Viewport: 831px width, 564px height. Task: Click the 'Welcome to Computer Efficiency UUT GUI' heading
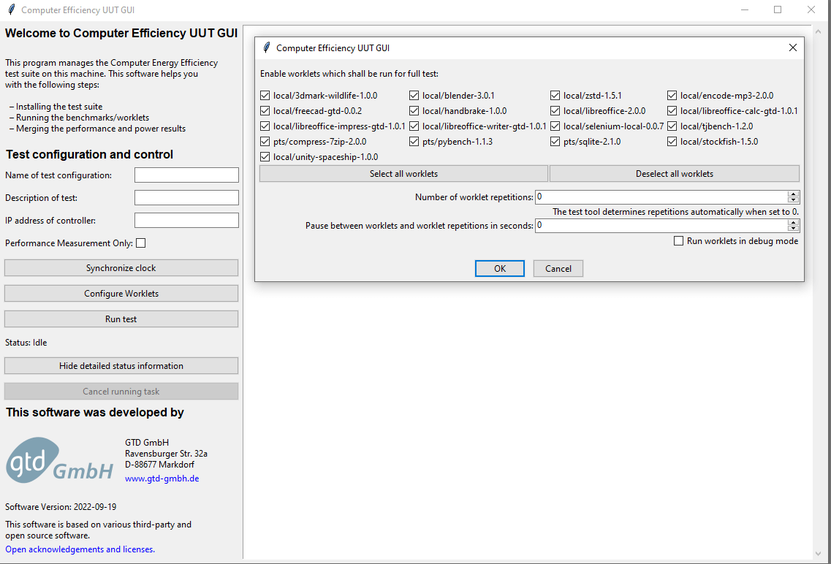pos(121,34)
